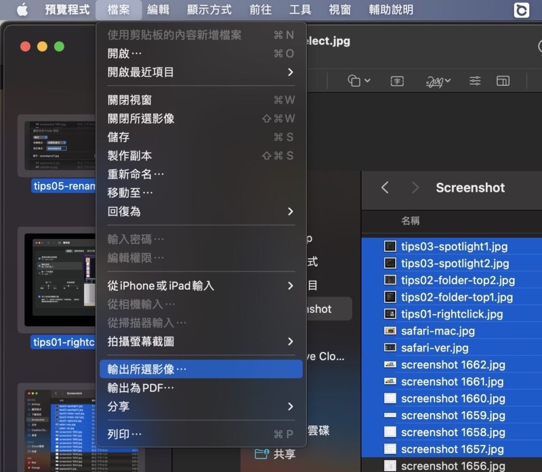Open the Signature tool in toolbar
The height and width of the screenshot is (472, 542).
438,81
